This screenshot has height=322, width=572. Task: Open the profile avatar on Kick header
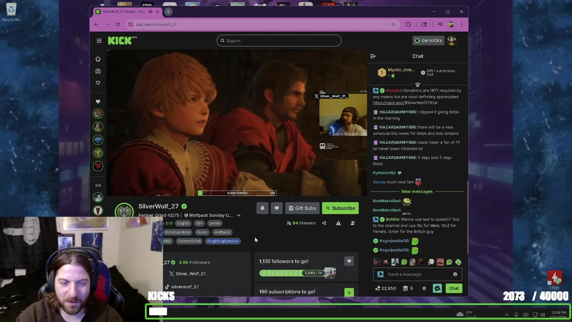(452, 41)
